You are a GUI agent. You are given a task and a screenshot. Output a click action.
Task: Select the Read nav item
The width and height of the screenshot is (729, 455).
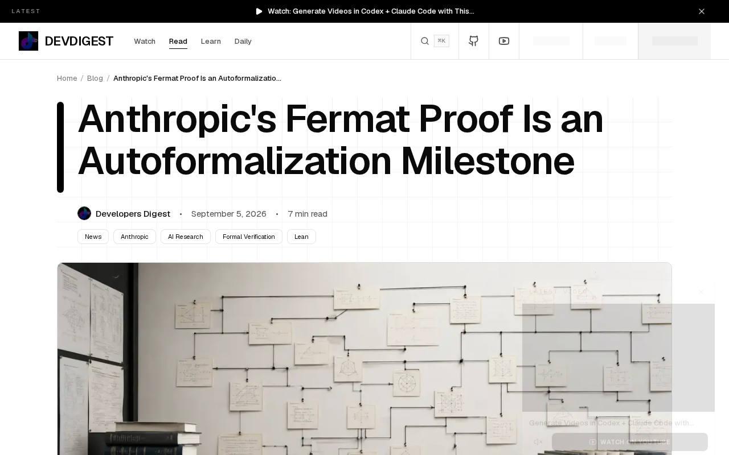pos(178,41)
